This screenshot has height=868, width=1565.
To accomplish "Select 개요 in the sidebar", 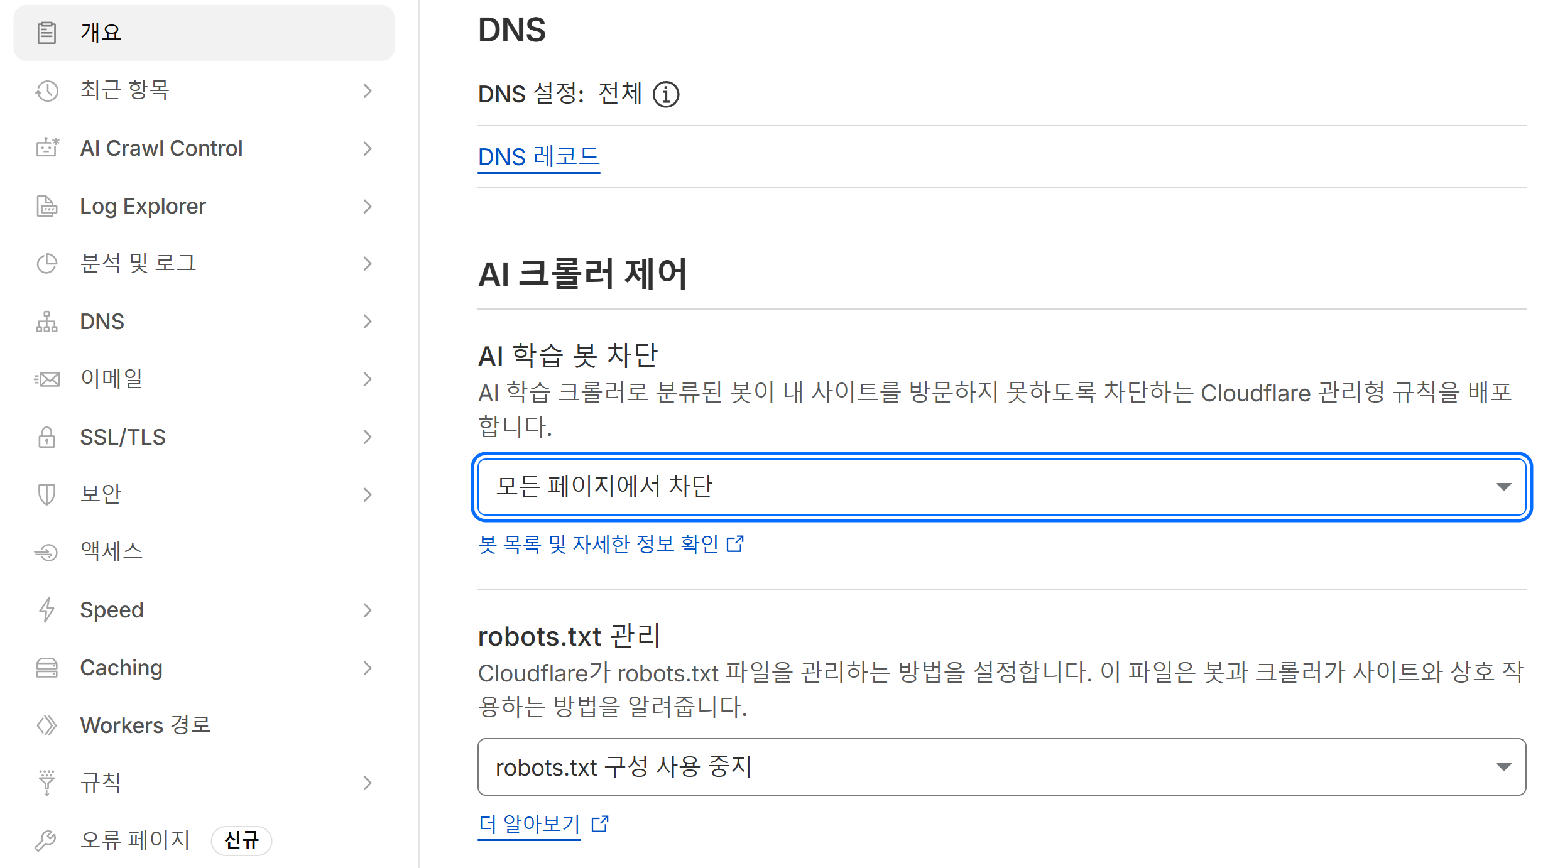I will (204, 33).
